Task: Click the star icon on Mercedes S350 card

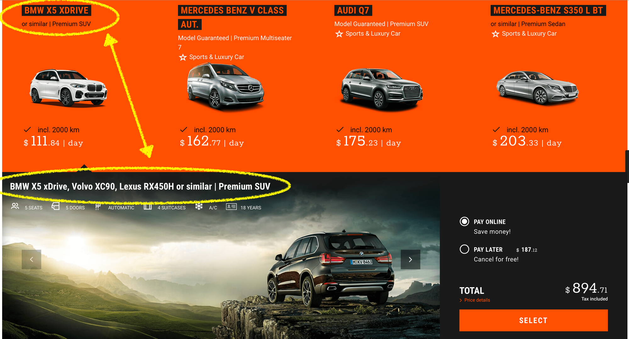Action: pos(495,34)
